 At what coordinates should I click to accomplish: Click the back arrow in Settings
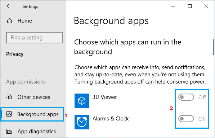[9, 6]
